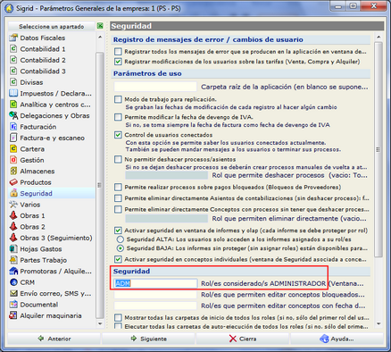Toggle Activar seguridad en ventana de informes
Screen dimensions: 391x352
[x=118, y=230]
